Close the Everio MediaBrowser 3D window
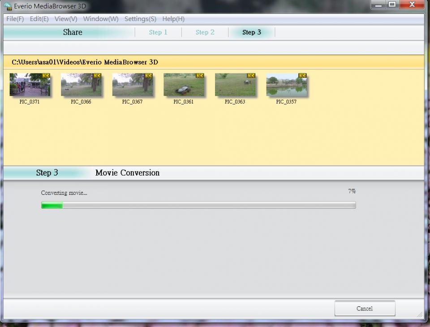 412,4
